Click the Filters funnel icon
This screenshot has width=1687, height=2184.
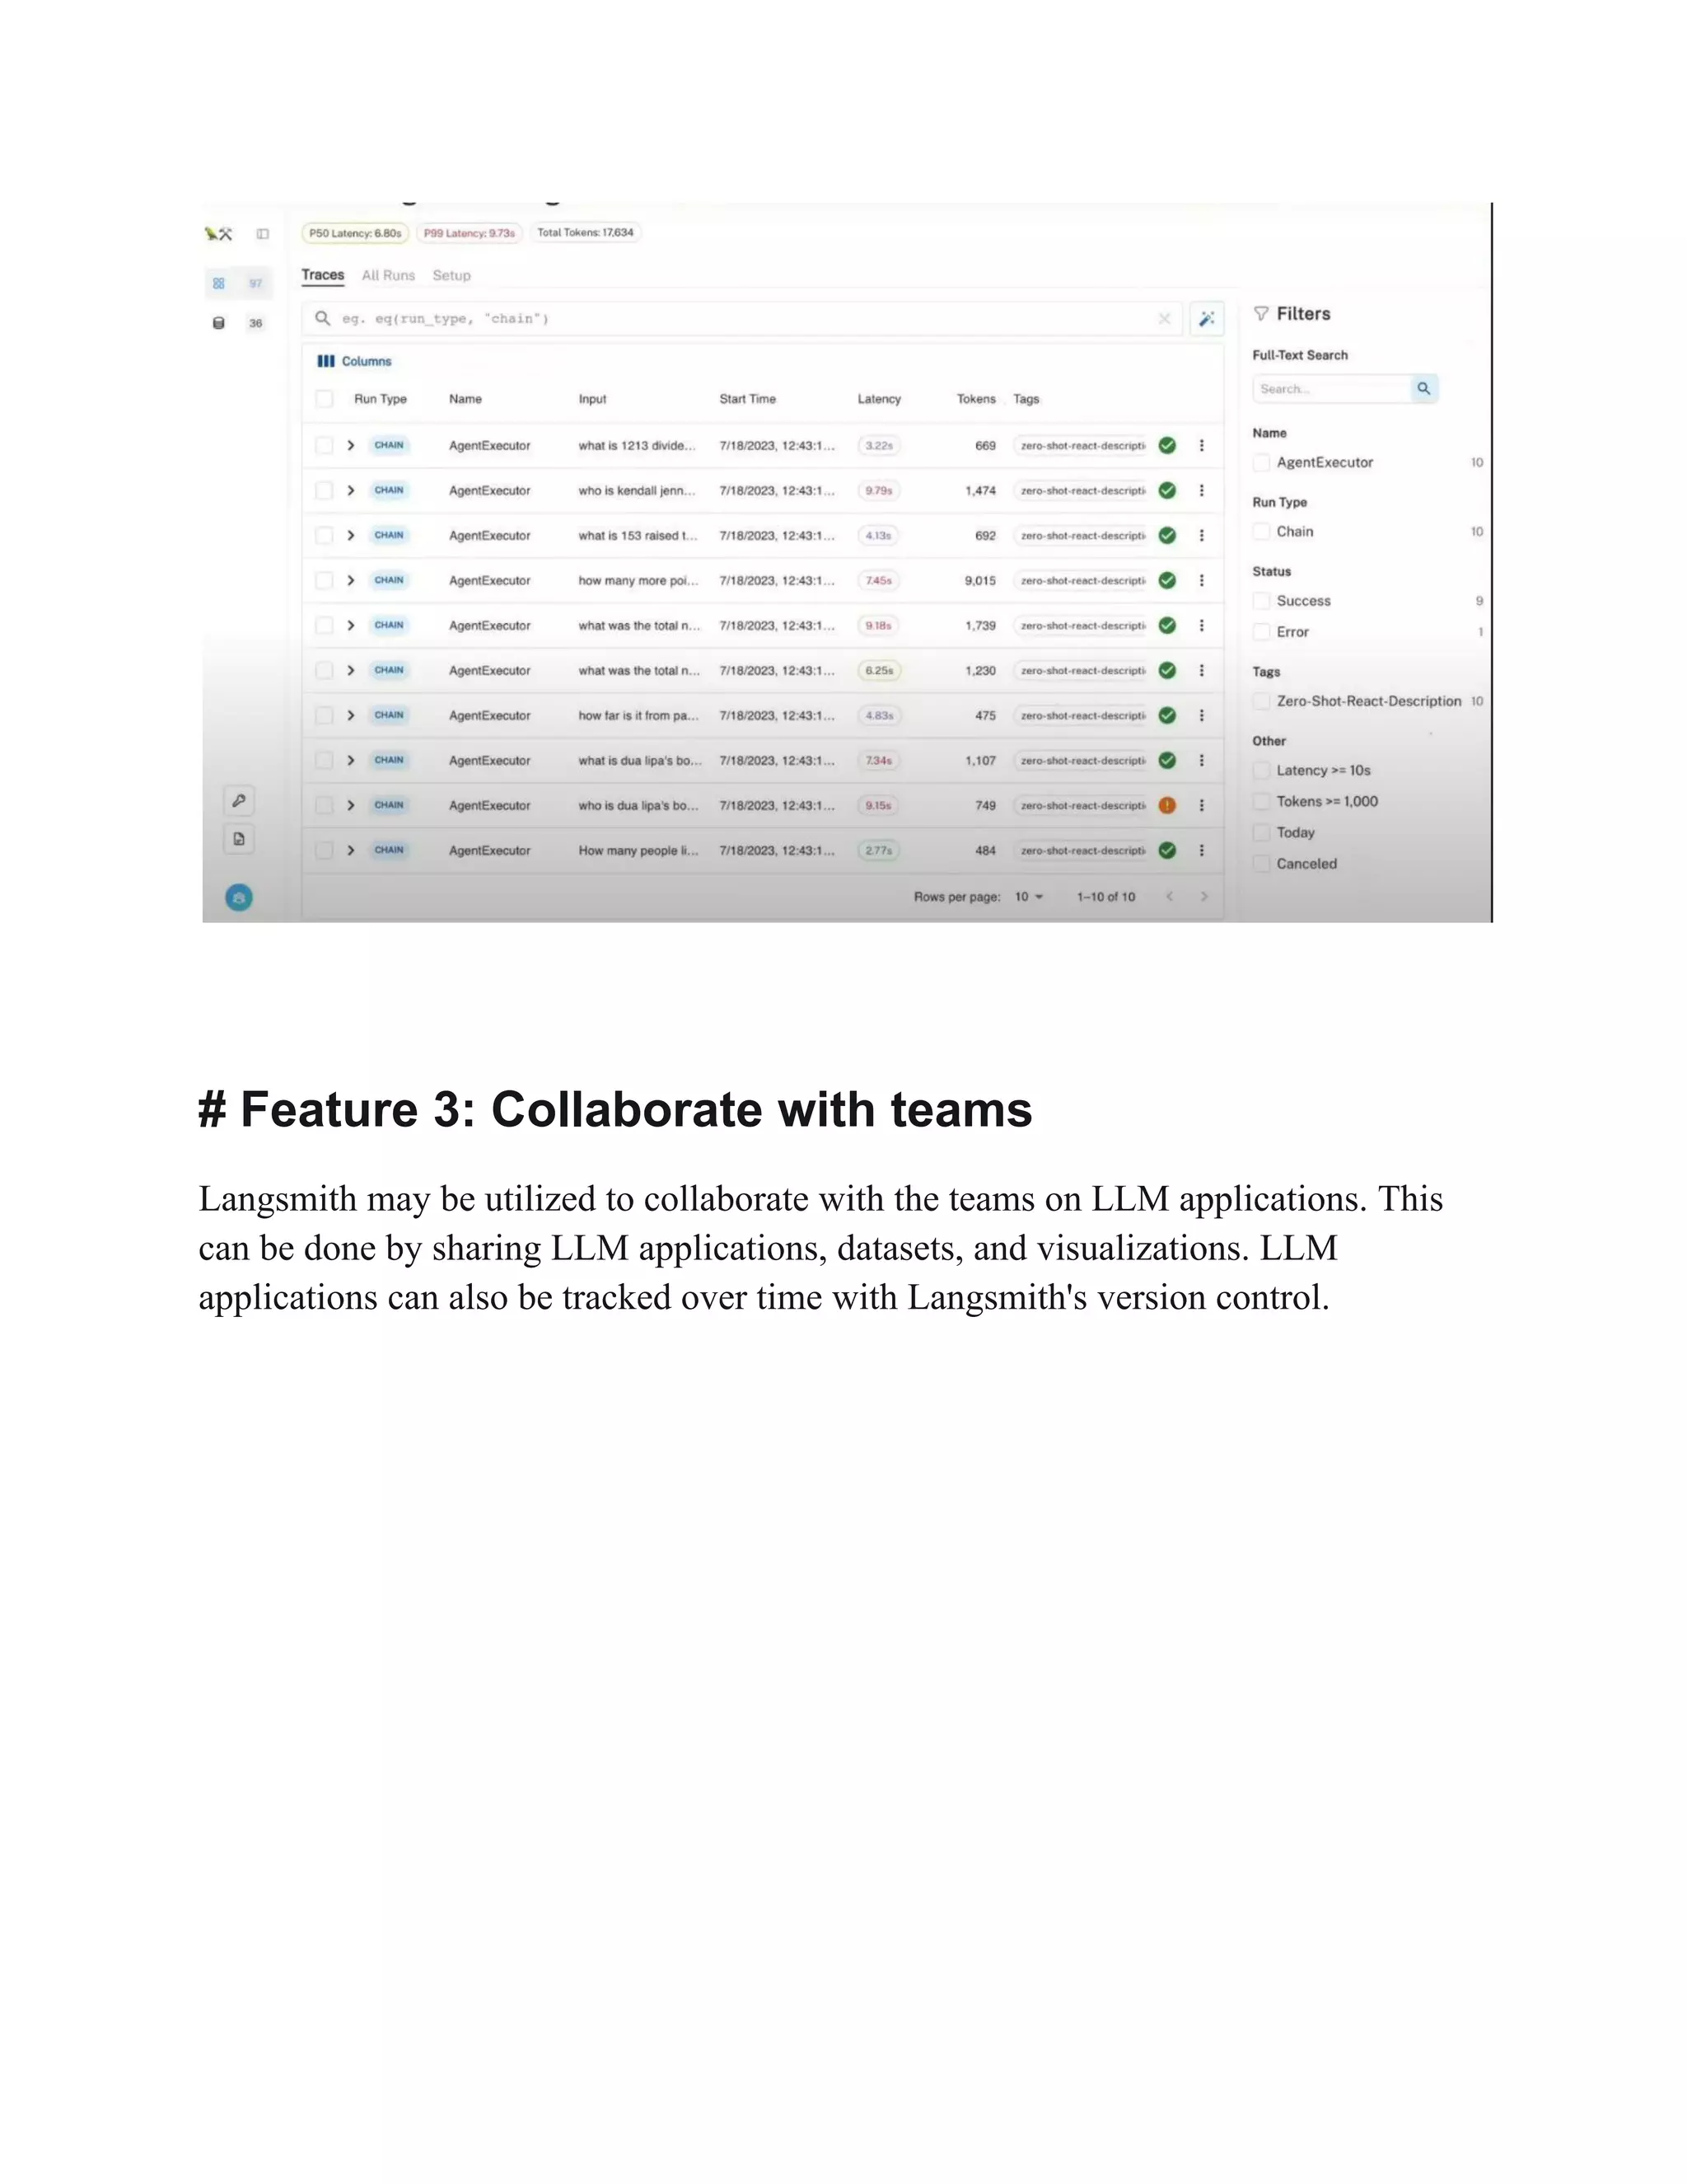[1261, 314]
